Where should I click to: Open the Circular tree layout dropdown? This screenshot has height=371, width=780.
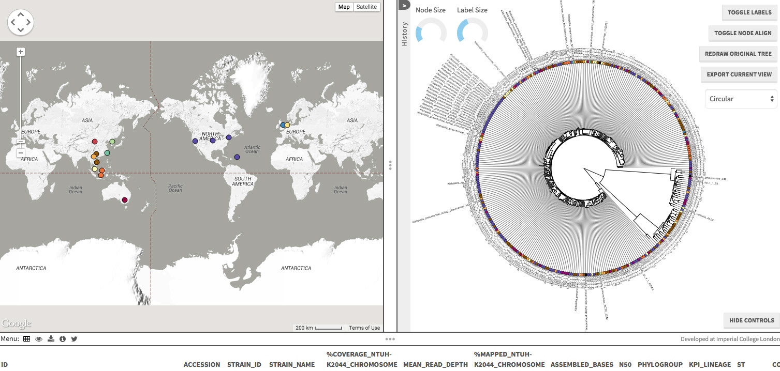[741, 99]
